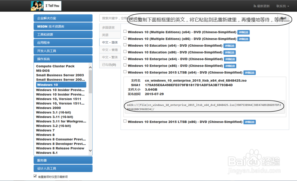Viewport: 297px width, 181px height.
Task: Select Small Business Server 2003
Action: (60, 75)
